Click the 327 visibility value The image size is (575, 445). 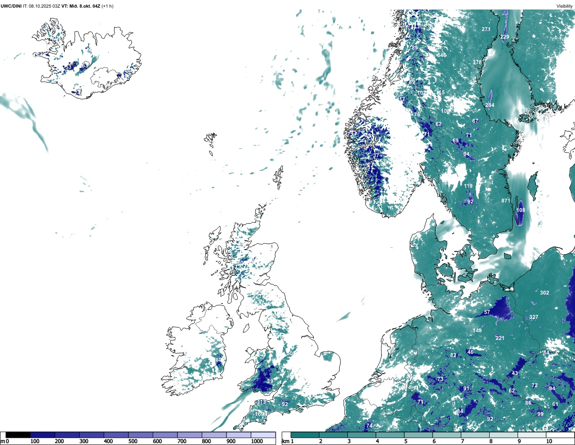pyautogui.click(x=534, y=317)
